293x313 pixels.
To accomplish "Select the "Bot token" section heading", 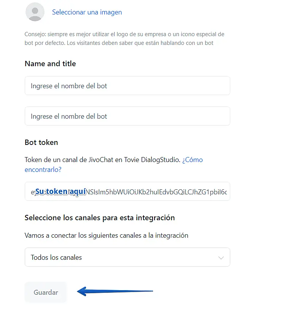I will [x=41, y=143].
